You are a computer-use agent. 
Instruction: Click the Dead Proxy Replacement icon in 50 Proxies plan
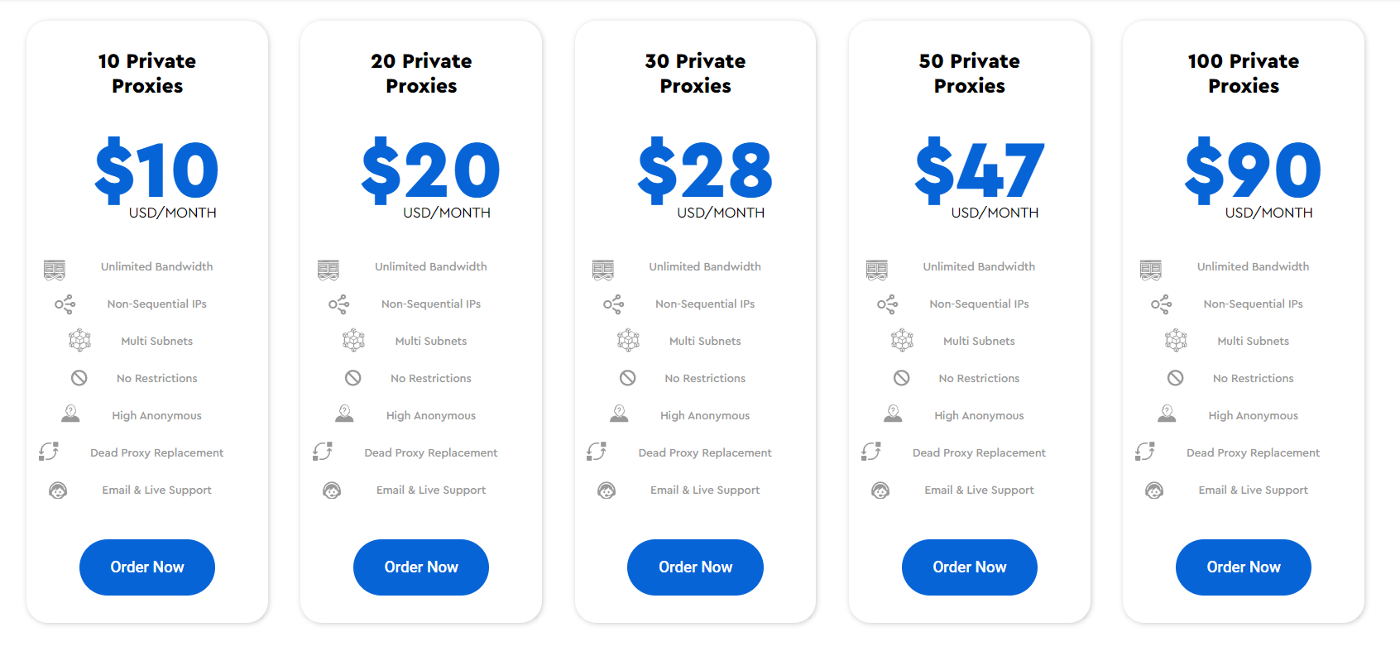click(x=871, y=452)
